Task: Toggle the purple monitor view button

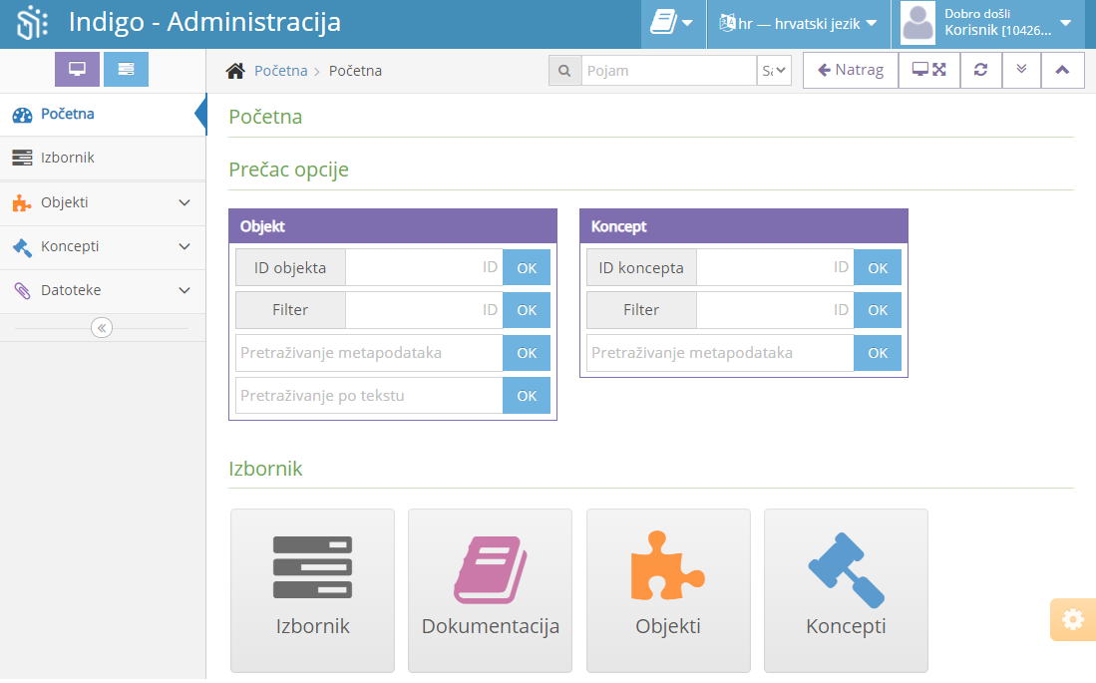Action: pos(77,69)
